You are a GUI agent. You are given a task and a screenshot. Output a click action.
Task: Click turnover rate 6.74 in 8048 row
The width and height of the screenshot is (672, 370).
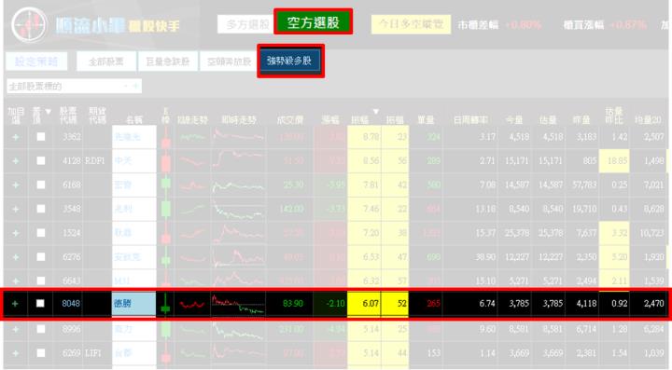click(x=487, y=304)
